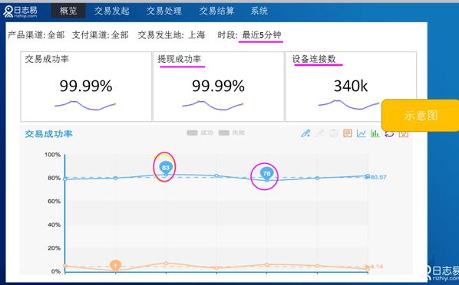This screenshot has height=285, width=459.
Task: Click the clear-marks tool icon
Action: point(334,133)
